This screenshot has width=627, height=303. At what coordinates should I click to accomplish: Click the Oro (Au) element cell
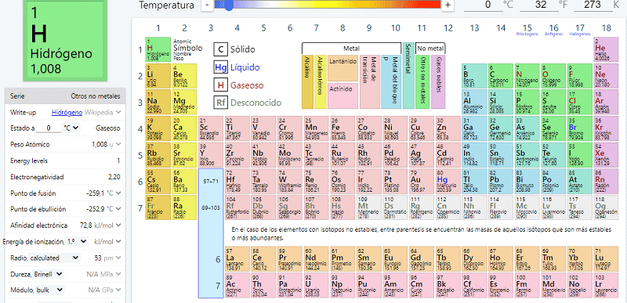[422, 181]
